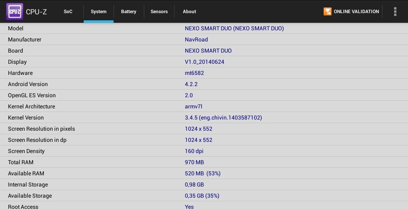Screen dimensions: 408x210
Task: Select the Root Access label
Action: point(23,207)
